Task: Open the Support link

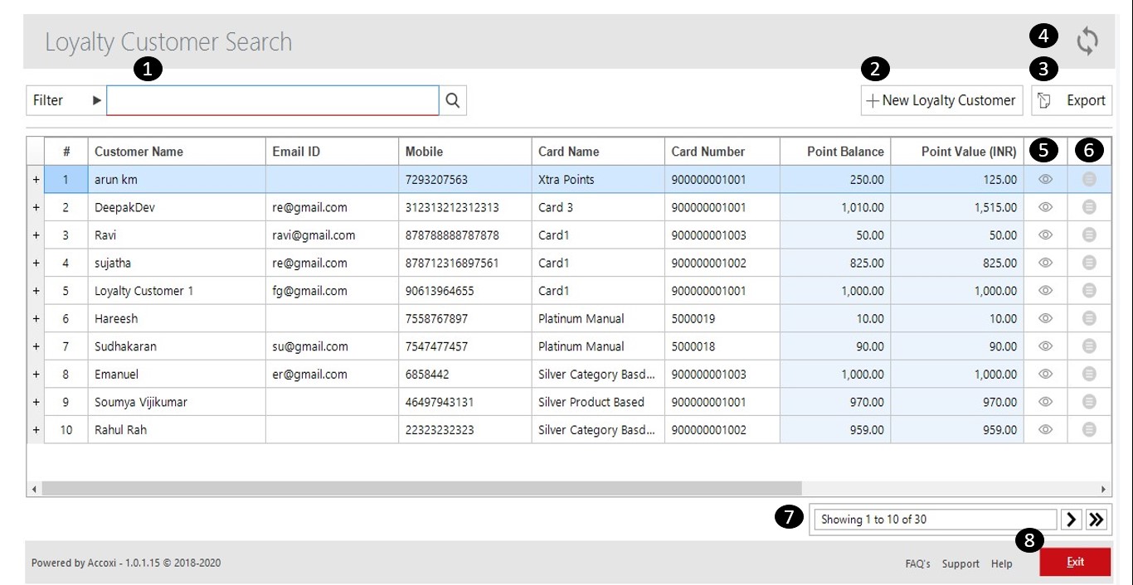Action: pos(960,563)
